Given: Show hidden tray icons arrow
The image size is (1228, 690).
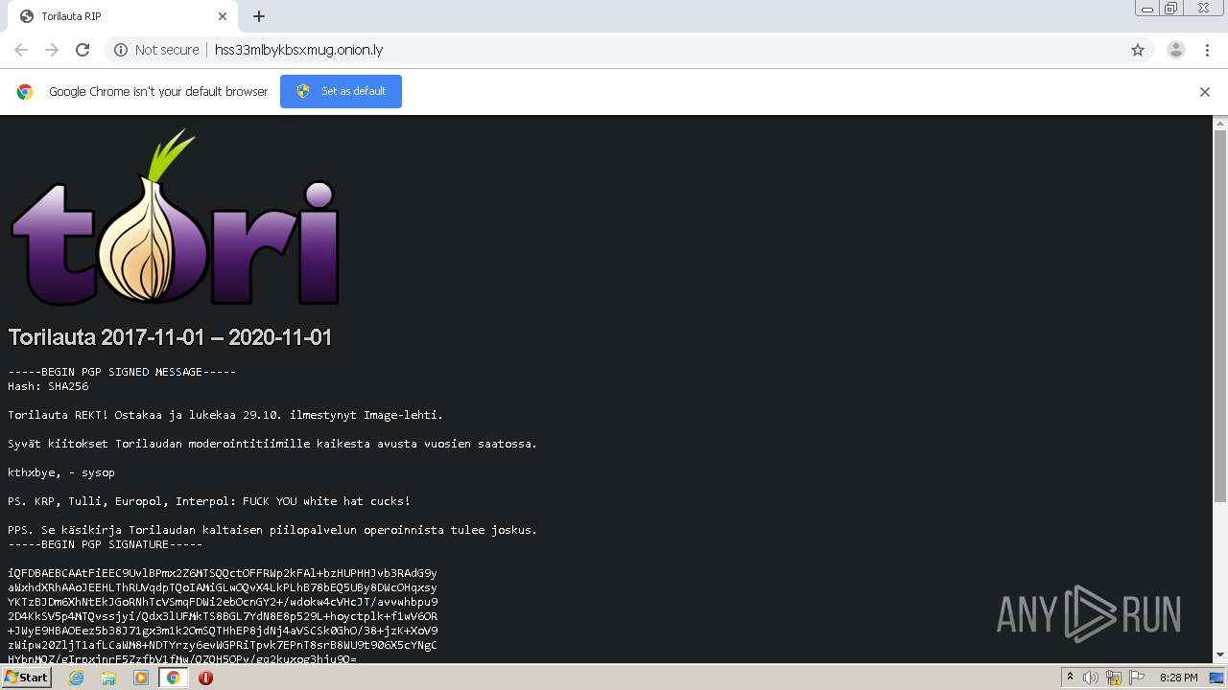Looking at the screenshot, I should [x=1070, y=678].
